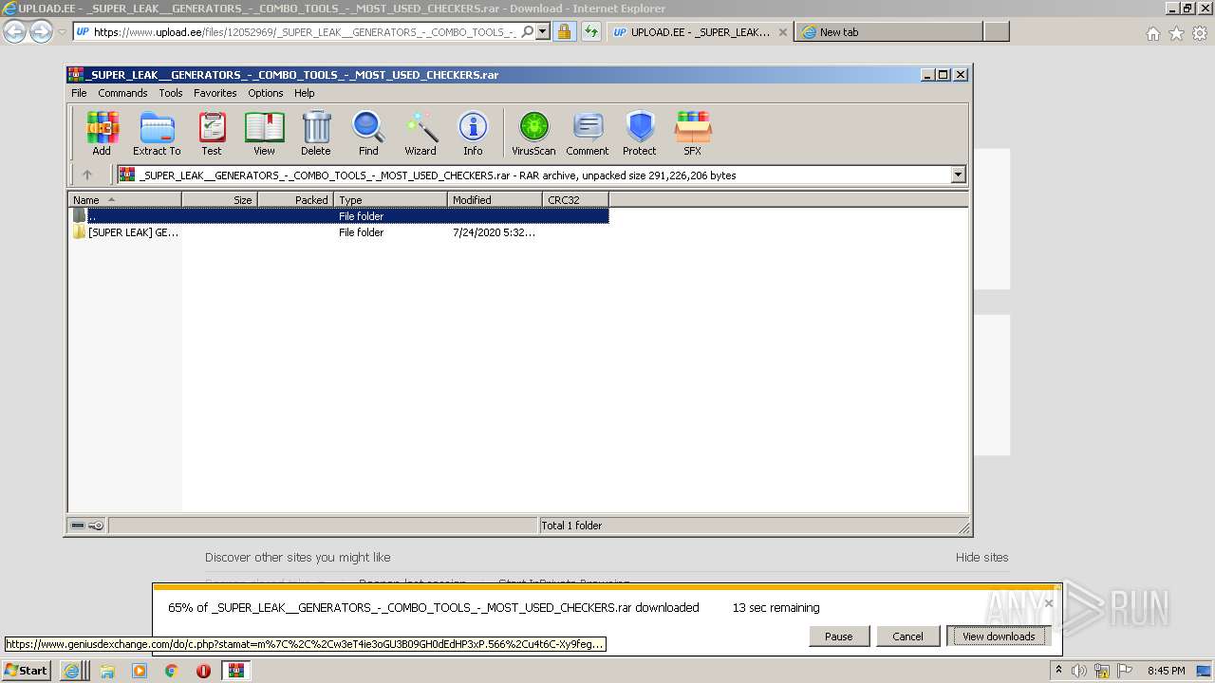Open the WinRAR Options menu
This screenshot has height=683, width=1215.
(x=266, y=93)
